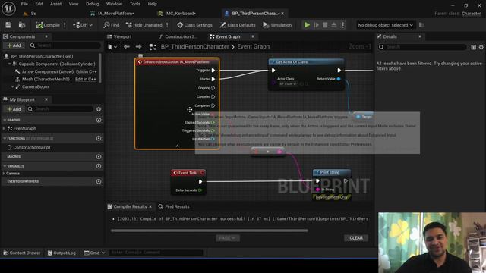Select BP_ThirdPersonCharacter (Self) component

pos(42,56)
